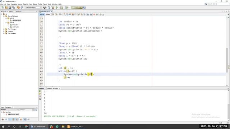Minimize the Projects panel group
The height and width of the screenshot is (129, 230).
click(37, 11)
